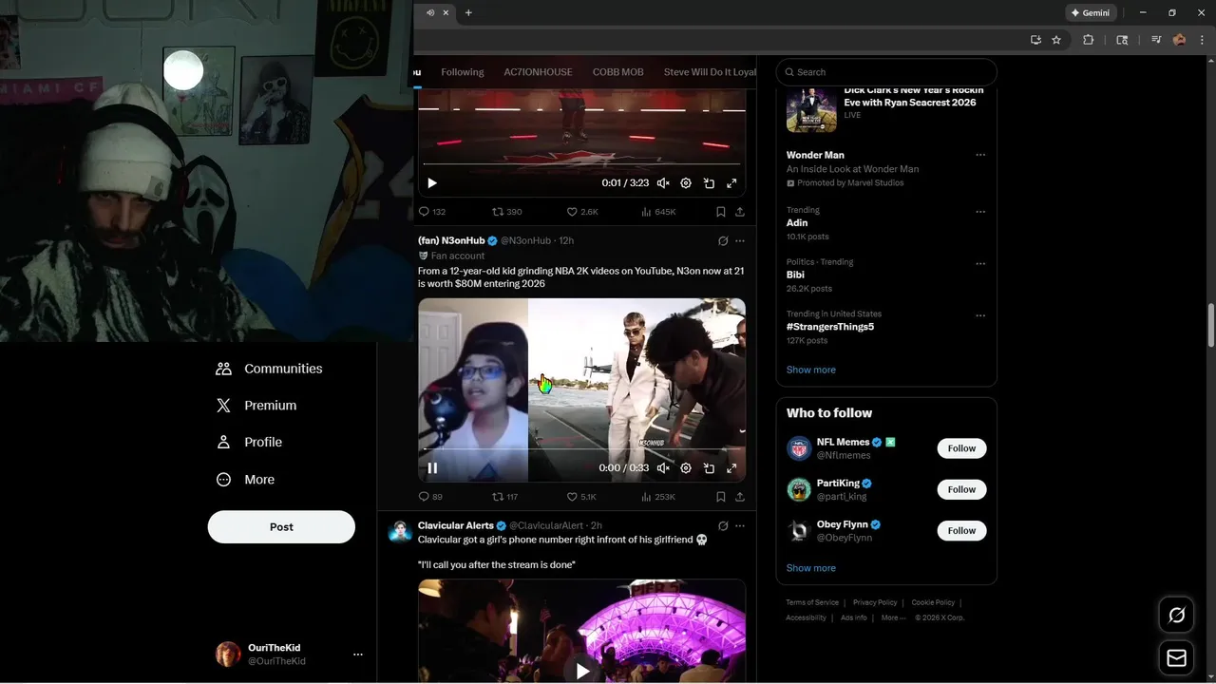This screenshot has height=684, width=1216.
Task: Open the Terms of Service link
Action: (812, 602)
